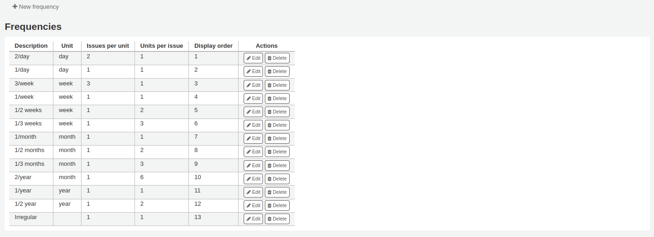Edit the Irregular frequency
Image resolution: width=654 pixels, height=237 pixels.
tap(253, 219)
